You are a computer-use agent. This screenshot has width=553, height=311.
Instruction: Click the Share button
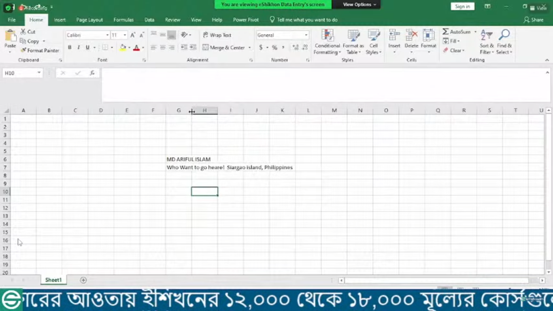[534, 20]
